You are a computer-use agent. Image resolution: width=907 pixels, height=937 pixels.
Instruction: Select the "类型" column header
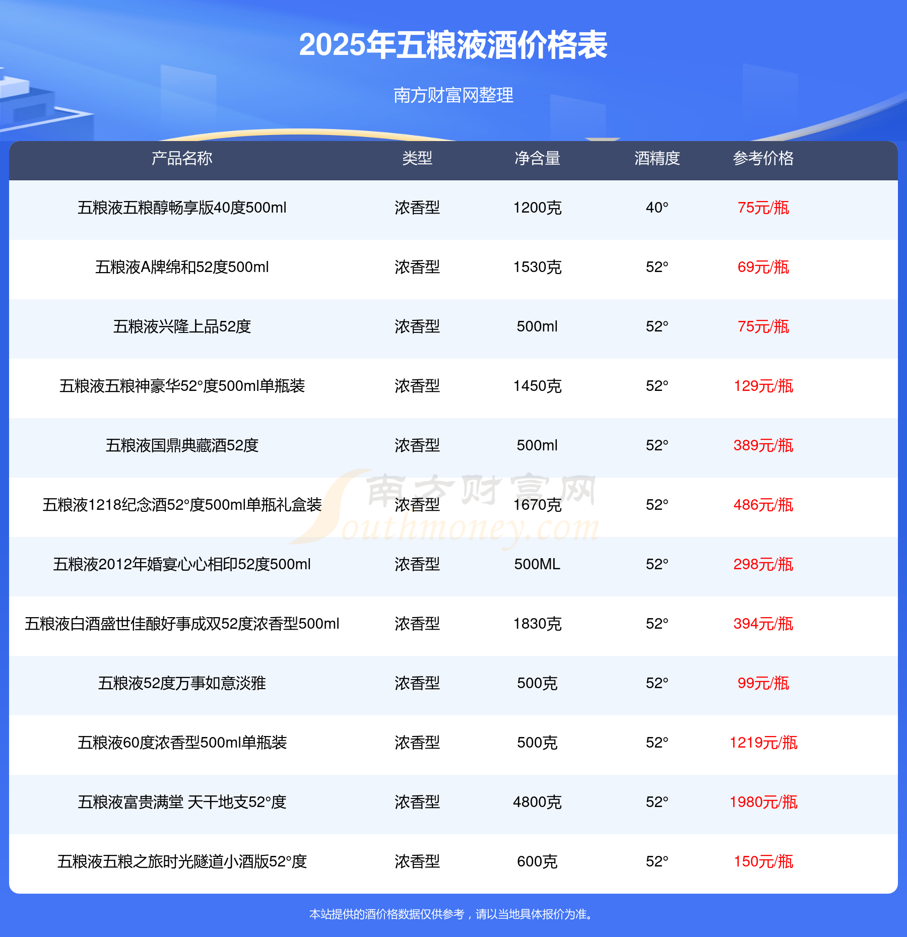point(417,158)
